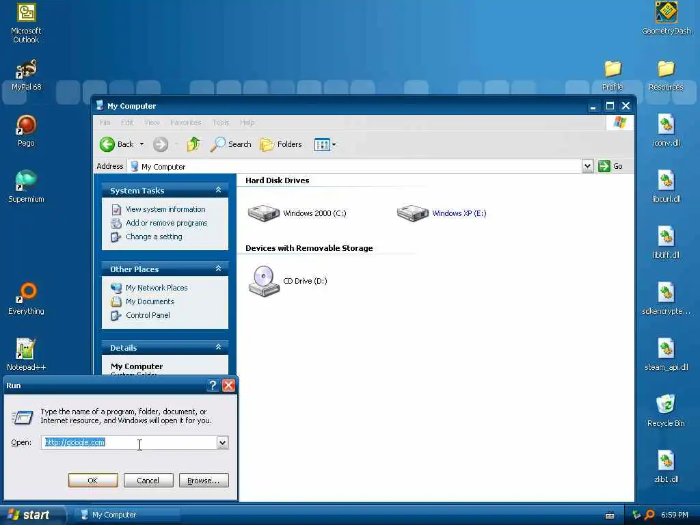This screenshot has height=525, width=700.
Task: Select the Profile folder on desktop
Action: (612, 75)
